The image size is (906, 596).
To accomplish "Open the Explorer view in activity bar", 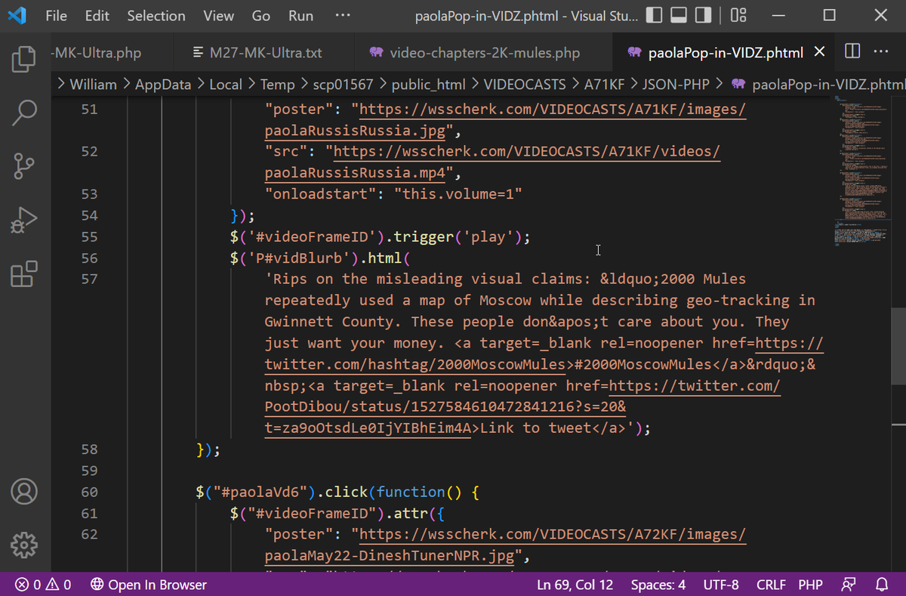I will tap(25, 60).
